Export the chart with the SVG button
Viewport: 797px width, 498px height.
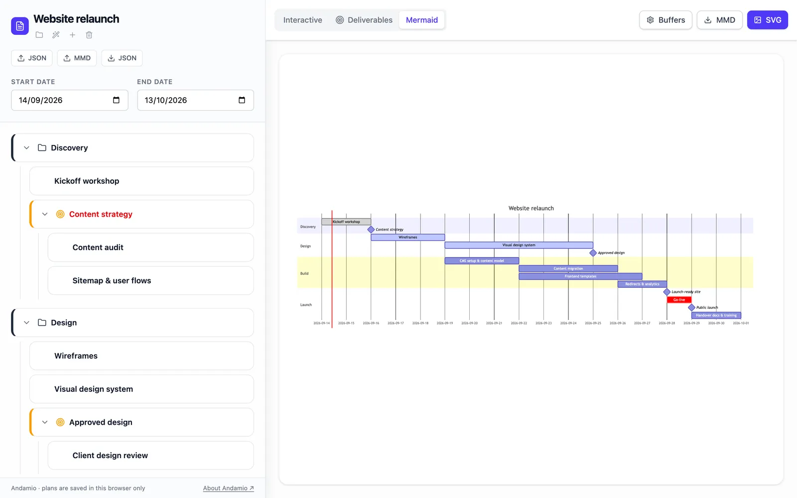pos(768,20)
